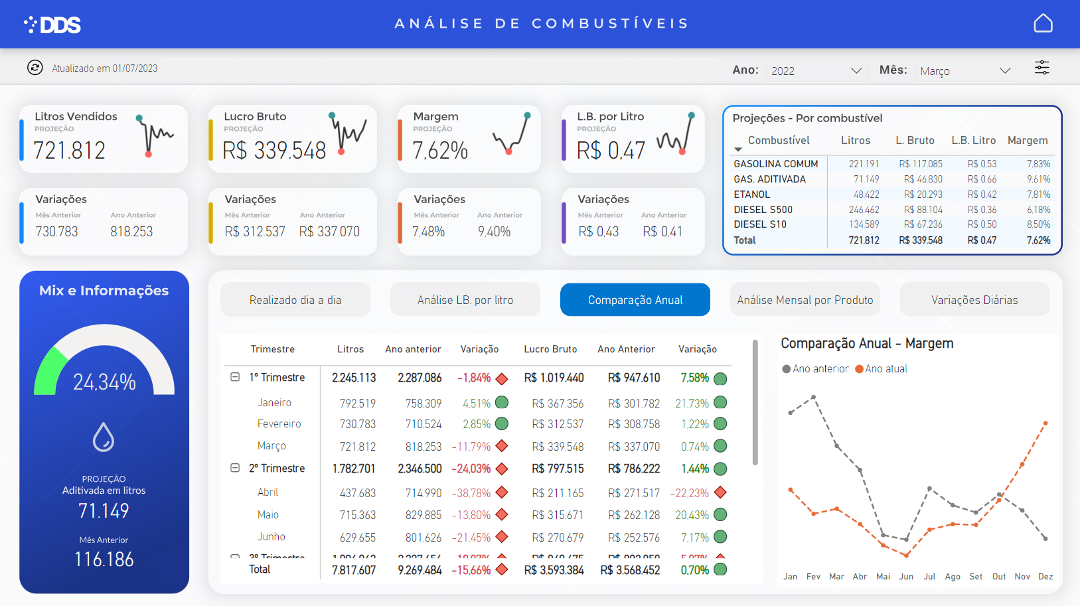Click red diamond next to 2º Trimestre -24,03%

tap(502, 469)
